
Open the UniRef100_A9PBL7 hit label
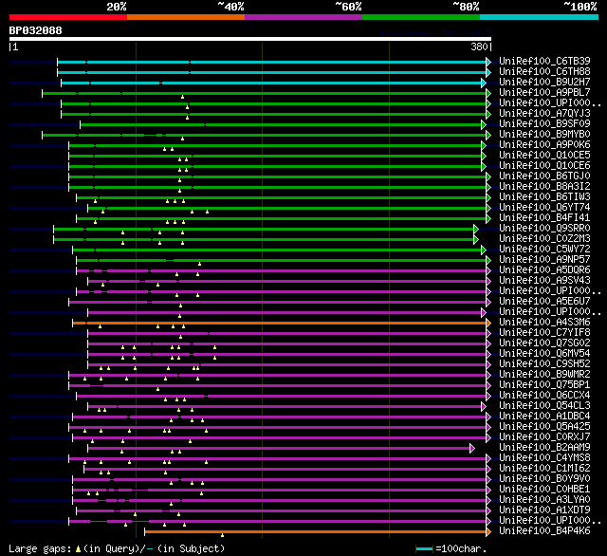click(x=544, y=93)
